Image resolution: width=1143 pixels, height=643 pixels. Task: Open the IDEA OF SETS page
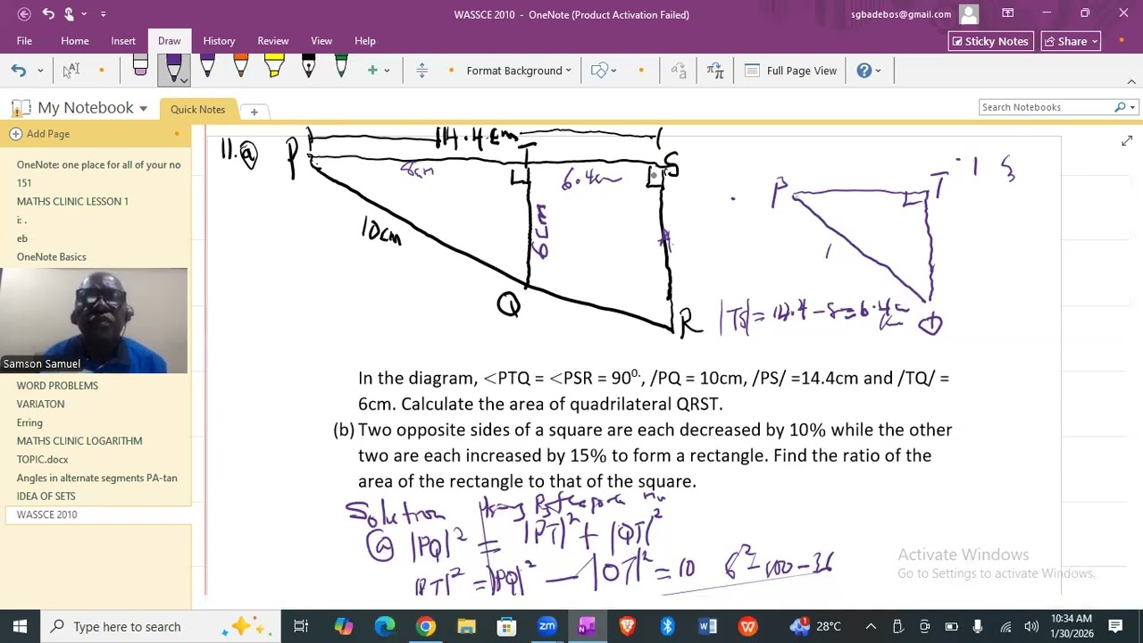tap(46, 497)
